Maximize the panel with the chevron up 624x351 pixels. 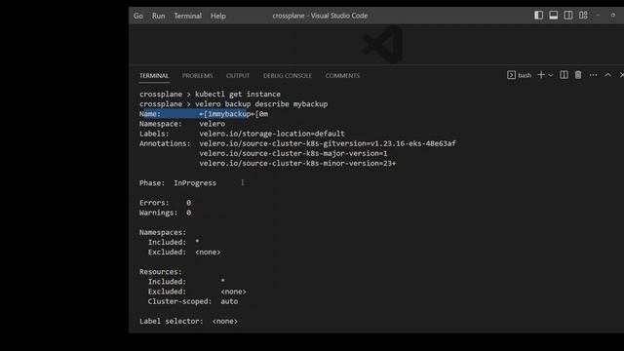point(607,75)
